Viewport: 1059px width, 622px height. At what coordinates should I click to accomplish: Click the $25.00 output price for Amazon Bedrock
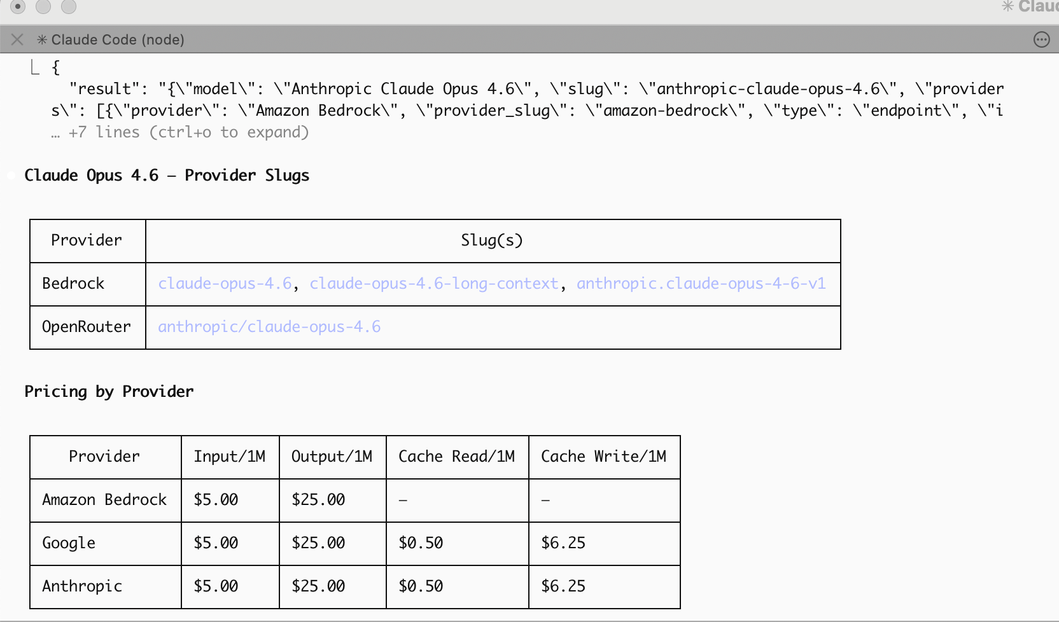(318, 500)
